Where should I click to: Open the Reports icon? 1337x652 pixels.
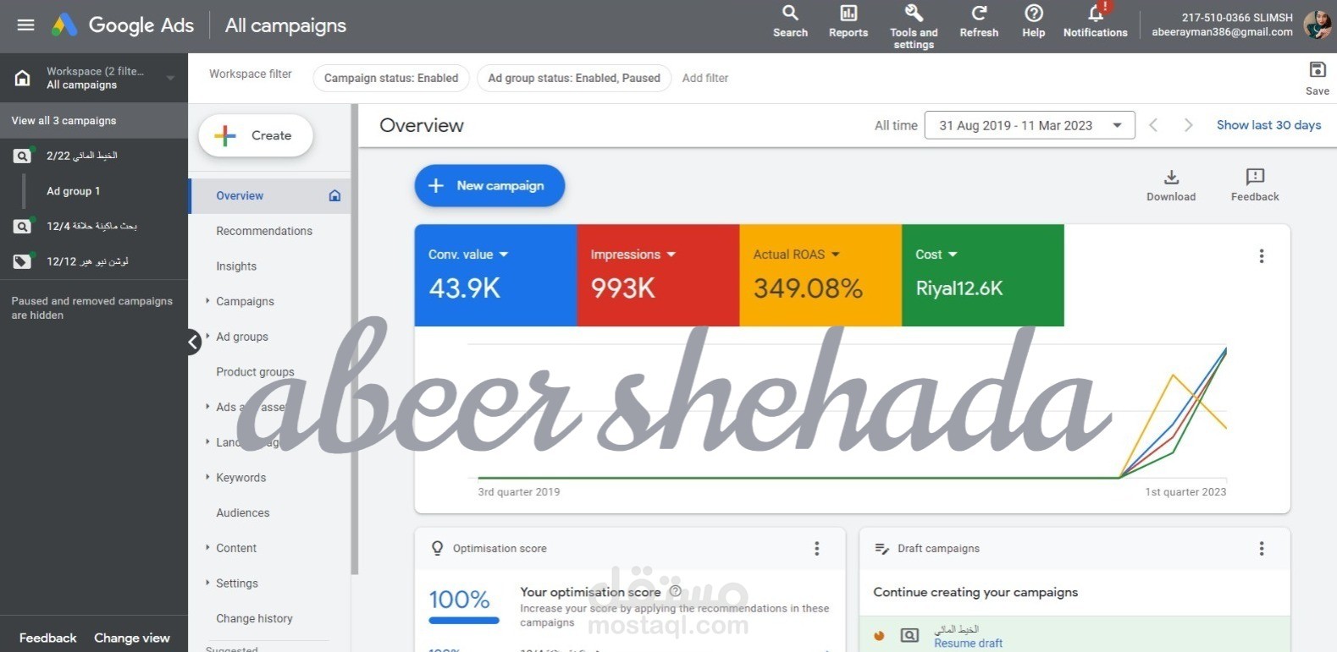click(848, 21)
